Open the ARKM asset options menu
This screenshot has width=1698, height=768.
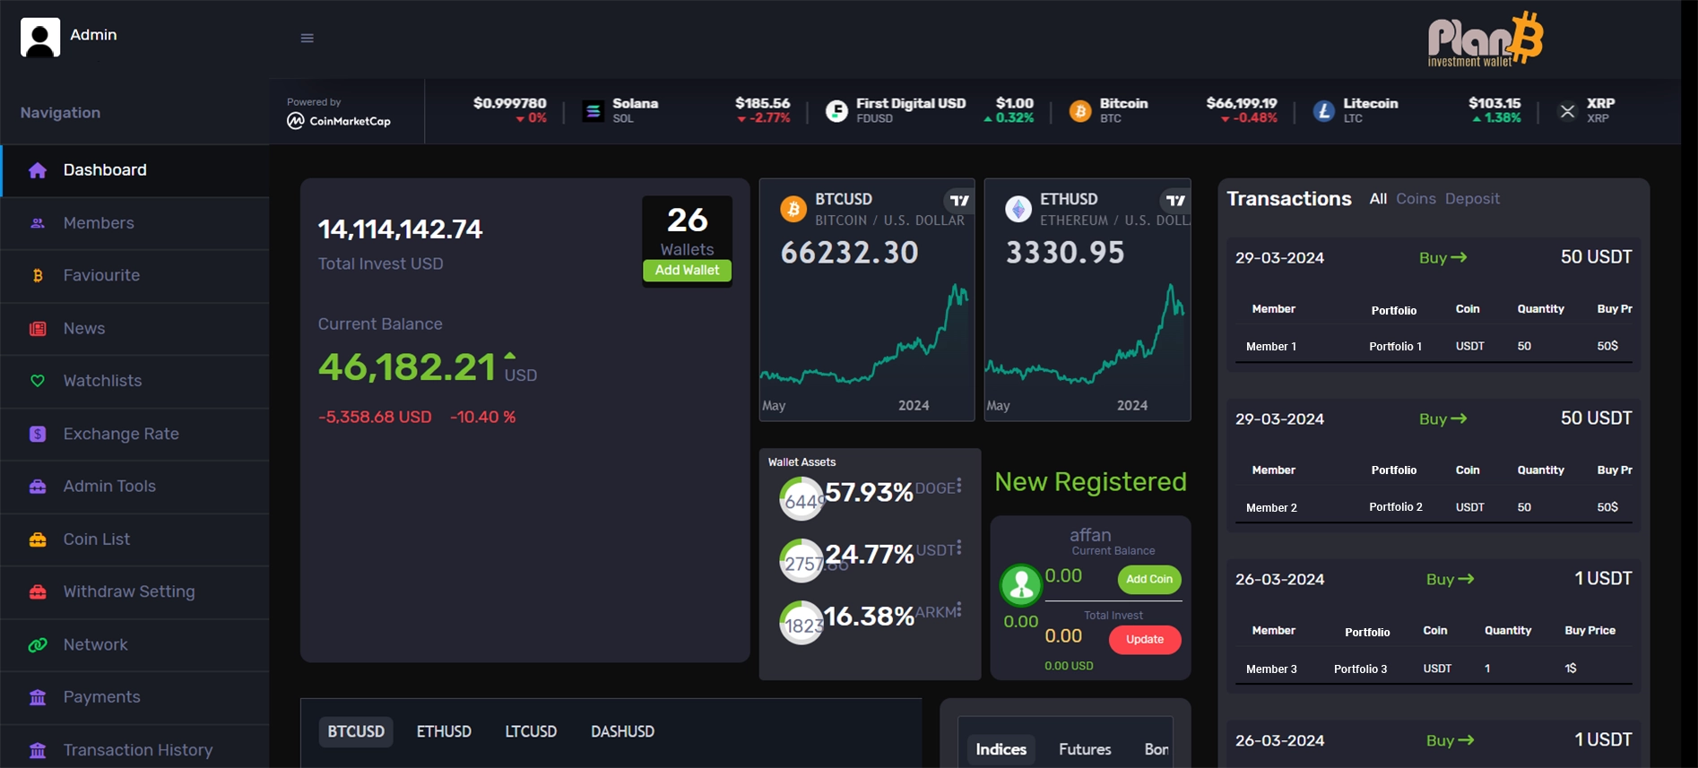959,609
